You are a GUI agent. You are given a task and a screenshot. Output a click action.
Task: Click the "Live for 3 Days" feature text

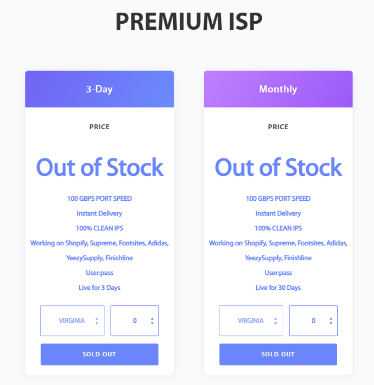[x=99, y=288]
